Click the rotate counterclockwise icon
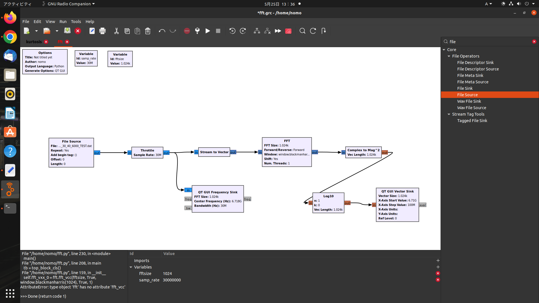This screenshot has width=539, height=303. pos(232,31)
